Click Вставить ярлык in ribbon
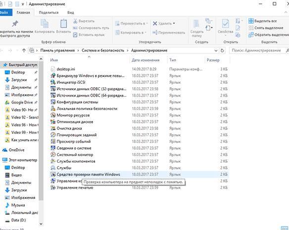Image resolution: width=289 pixels, height=230 pixels. coord(89,35)
